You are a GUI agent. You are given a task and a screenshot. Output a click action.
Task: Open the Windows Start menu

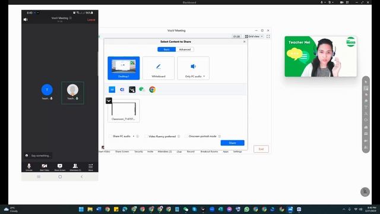point(81,209)
